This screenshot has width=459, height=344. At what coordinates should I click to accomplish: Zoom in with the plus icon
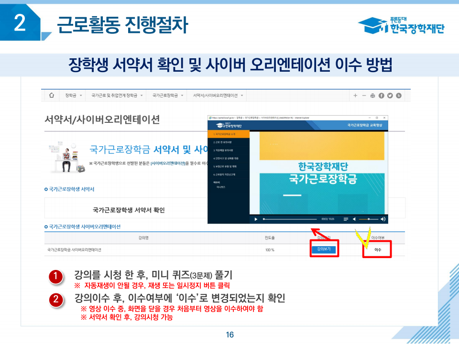355,96
